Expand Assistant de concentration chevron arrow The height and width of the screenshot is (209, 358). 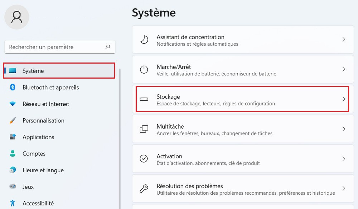[344, 40]
